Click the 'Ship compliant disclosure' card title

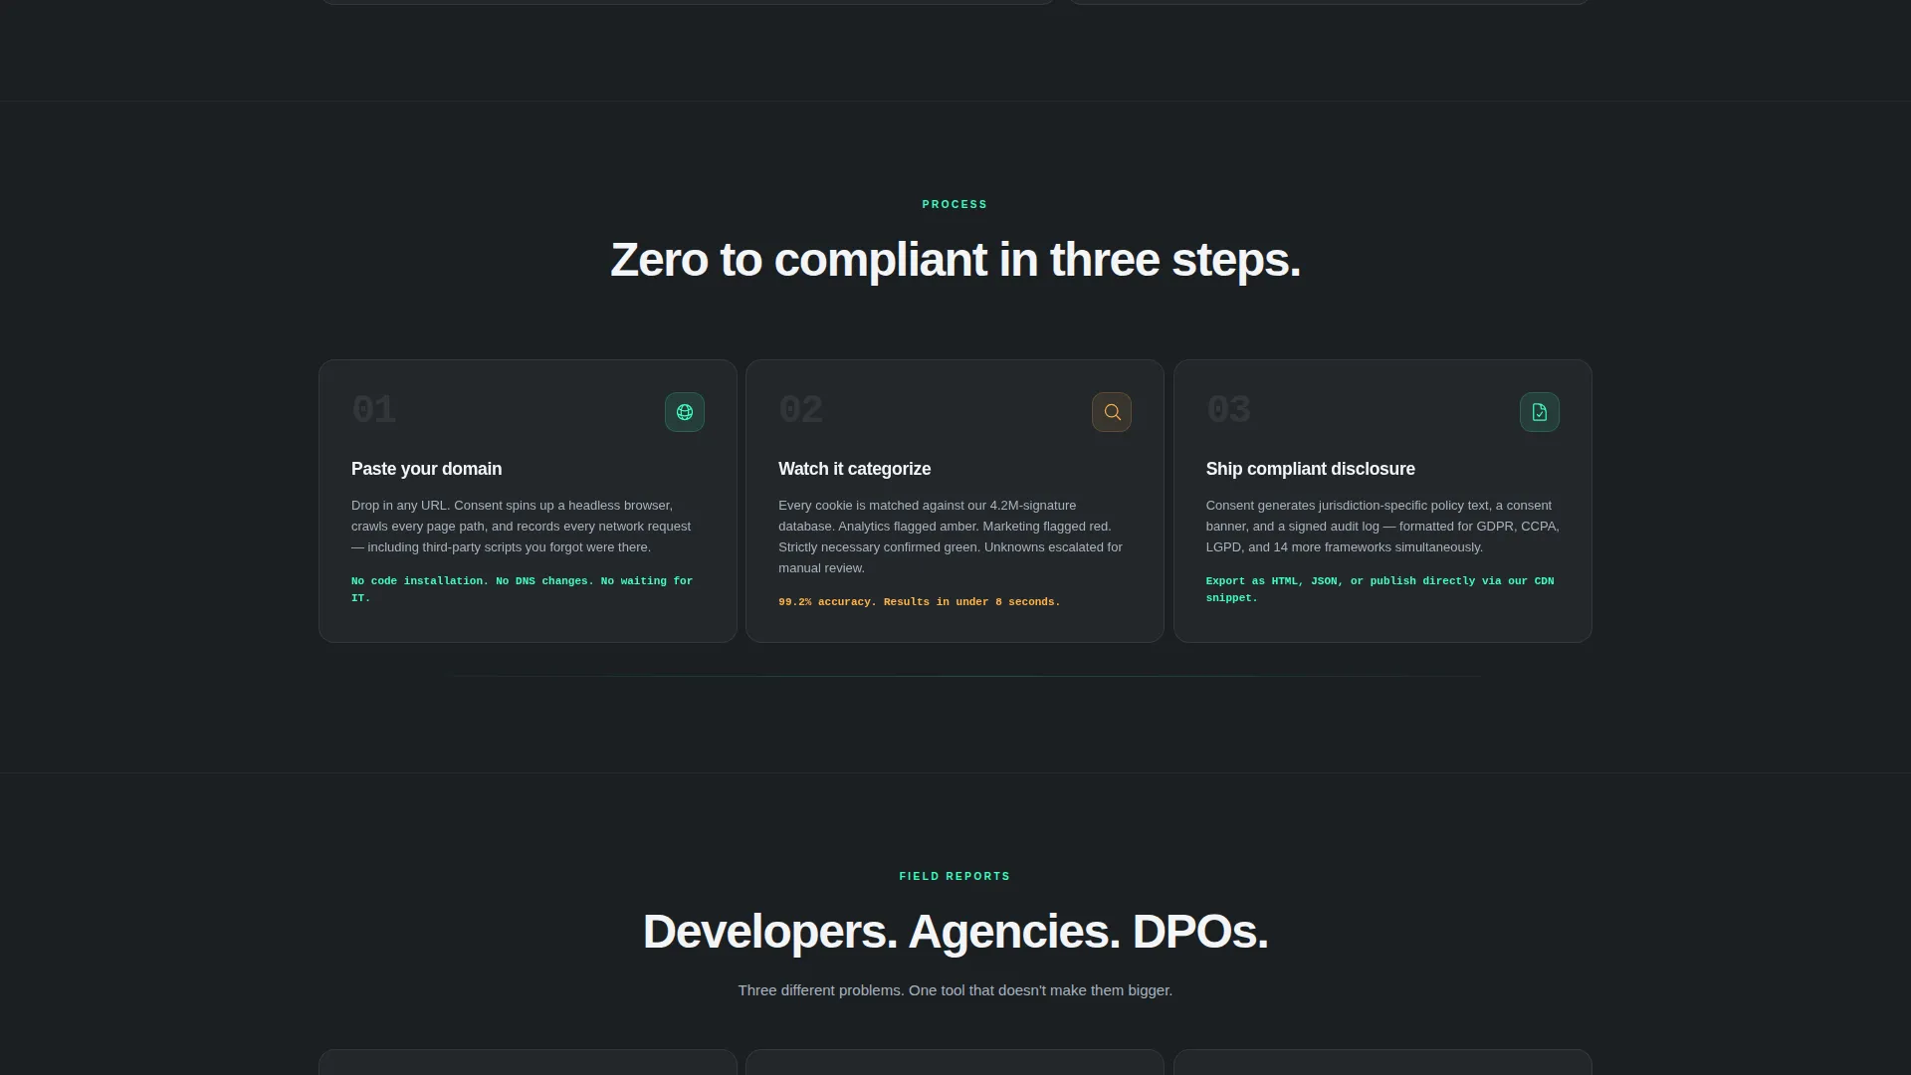(x=1310, y=469)
